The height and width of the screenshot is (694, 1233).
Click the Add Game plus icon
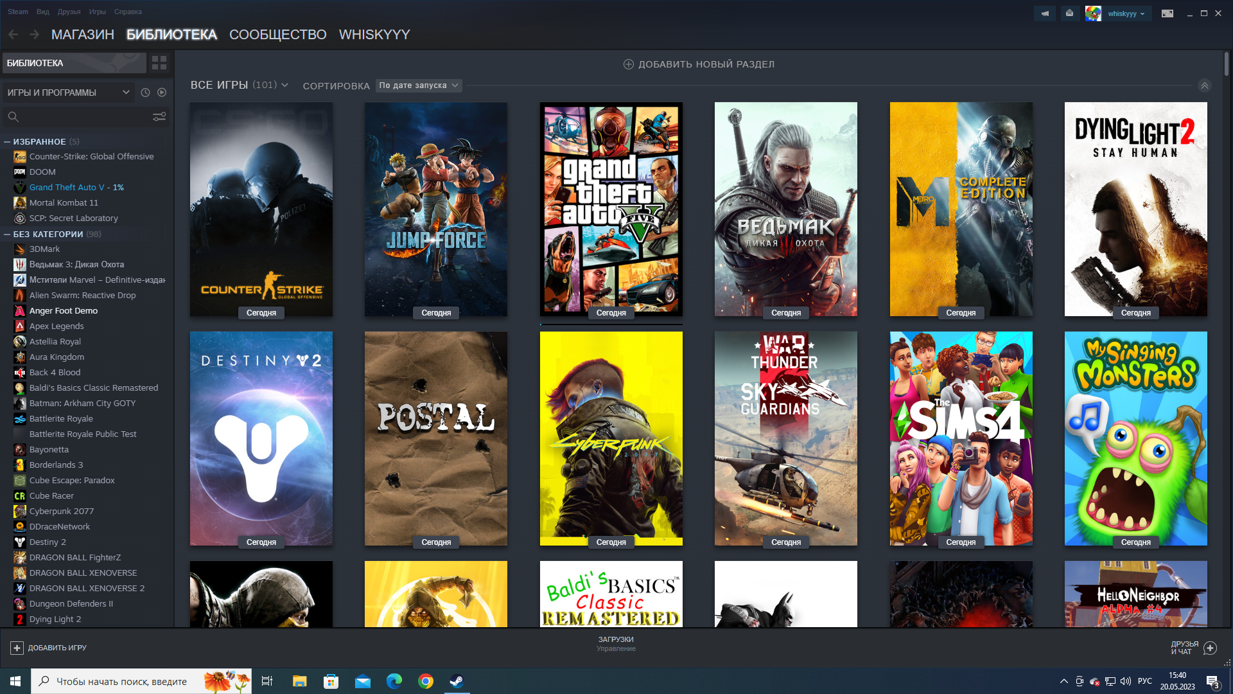click(17, 648)
